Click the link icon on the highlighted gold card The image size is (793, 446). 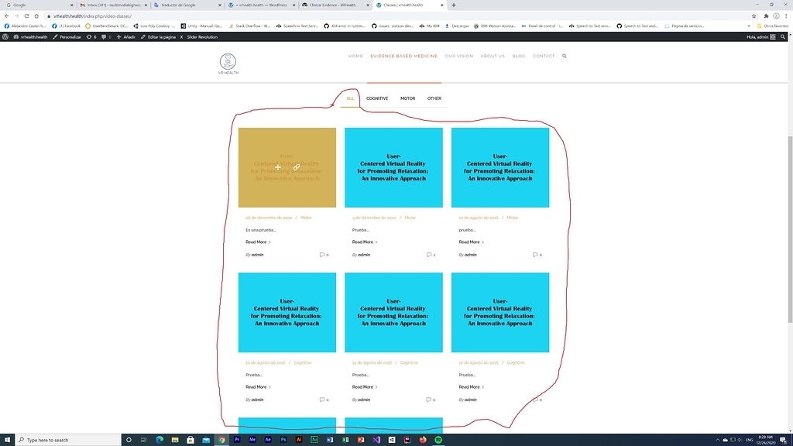(x=297, y=167)
